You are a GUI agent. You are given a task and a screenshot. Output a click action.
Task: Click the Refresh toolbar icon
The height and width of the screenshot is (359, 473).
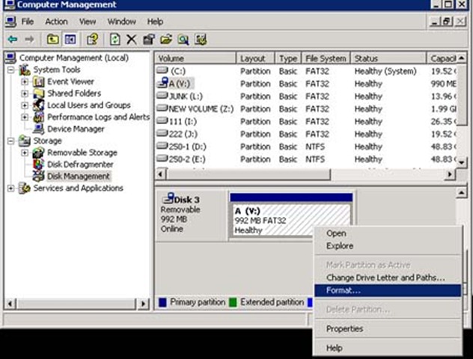click(116, 40)
